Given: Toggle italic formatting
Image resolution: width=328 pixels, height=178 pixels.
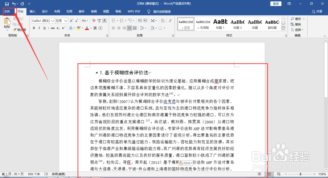Looking at the screenshot, I should click(x=39, y=28).
